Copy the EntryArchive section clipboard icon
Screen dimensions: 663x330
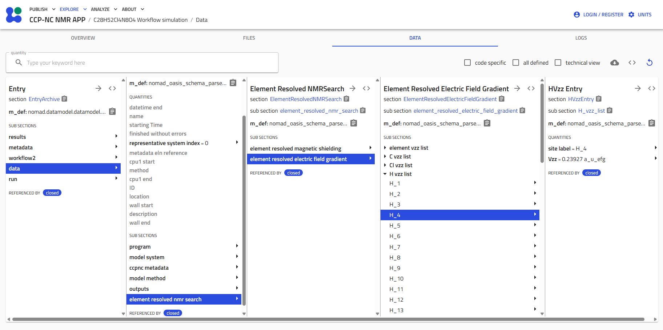[x=64, y=99]
